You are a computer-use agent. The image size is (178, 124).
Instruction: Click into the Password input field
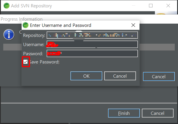(92, 53)
